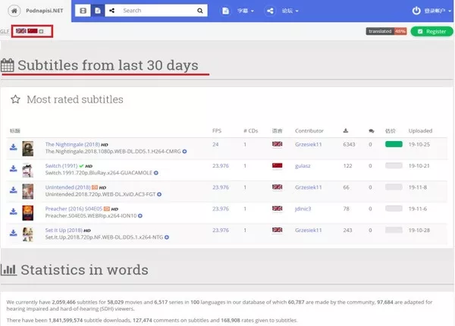The width and height of the screenshot is (455, 326).
Task: Download The Nightingale subtitle via download icon
Action: click(x=13, y=147)
